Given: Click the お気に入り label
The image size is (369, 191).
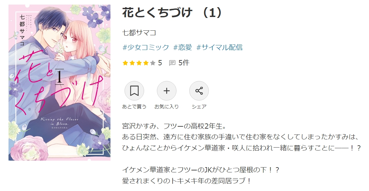Looking at the screenshot, I should [167, 106].
